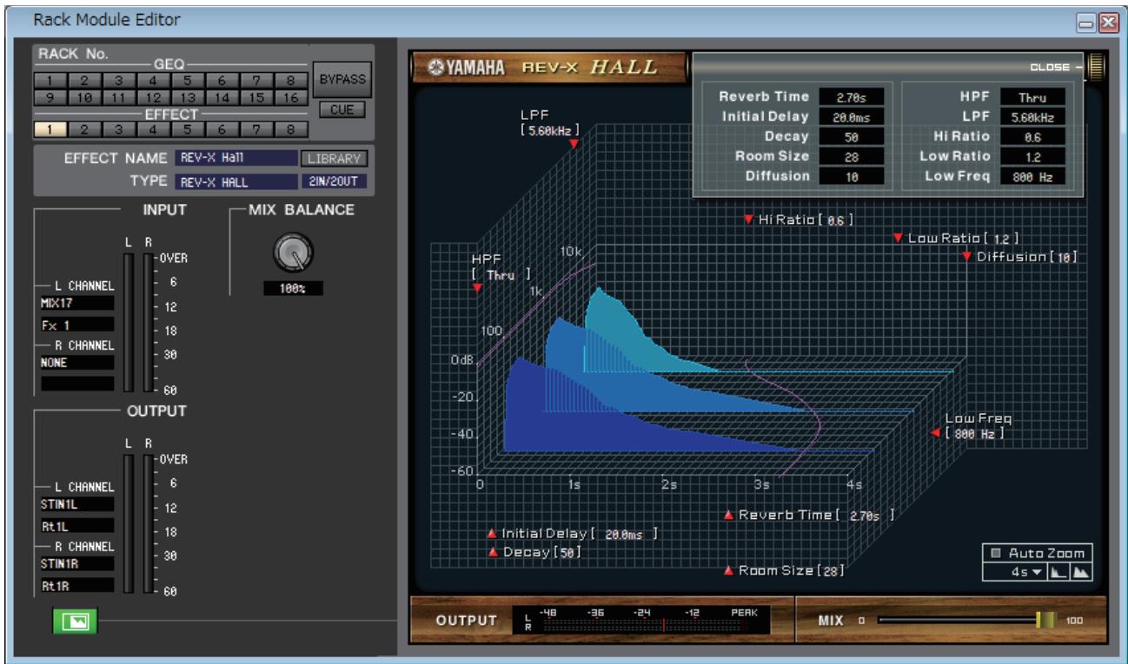Select GEQ rack 1
Screen dimensions: 1128x664
pos(50,80)
